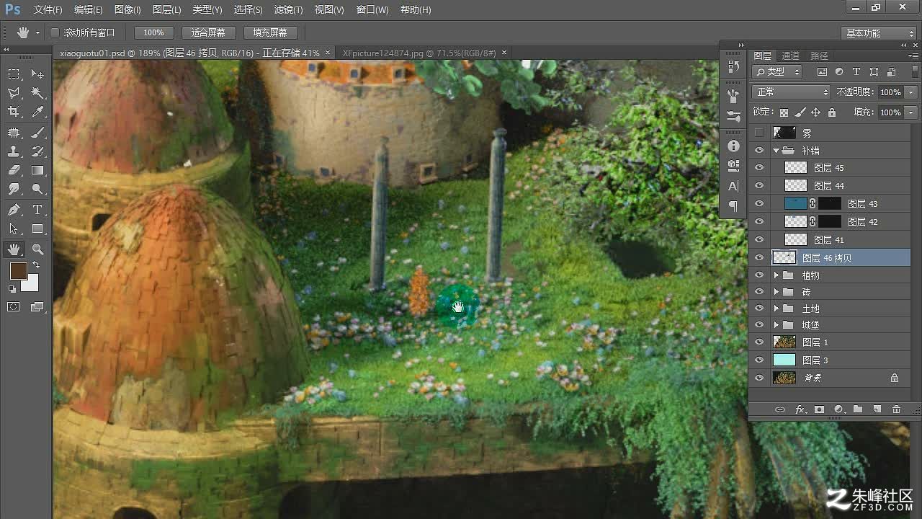Select the Gradient tool
Screen dimensions: 922x519
click(x=37, y=170)
